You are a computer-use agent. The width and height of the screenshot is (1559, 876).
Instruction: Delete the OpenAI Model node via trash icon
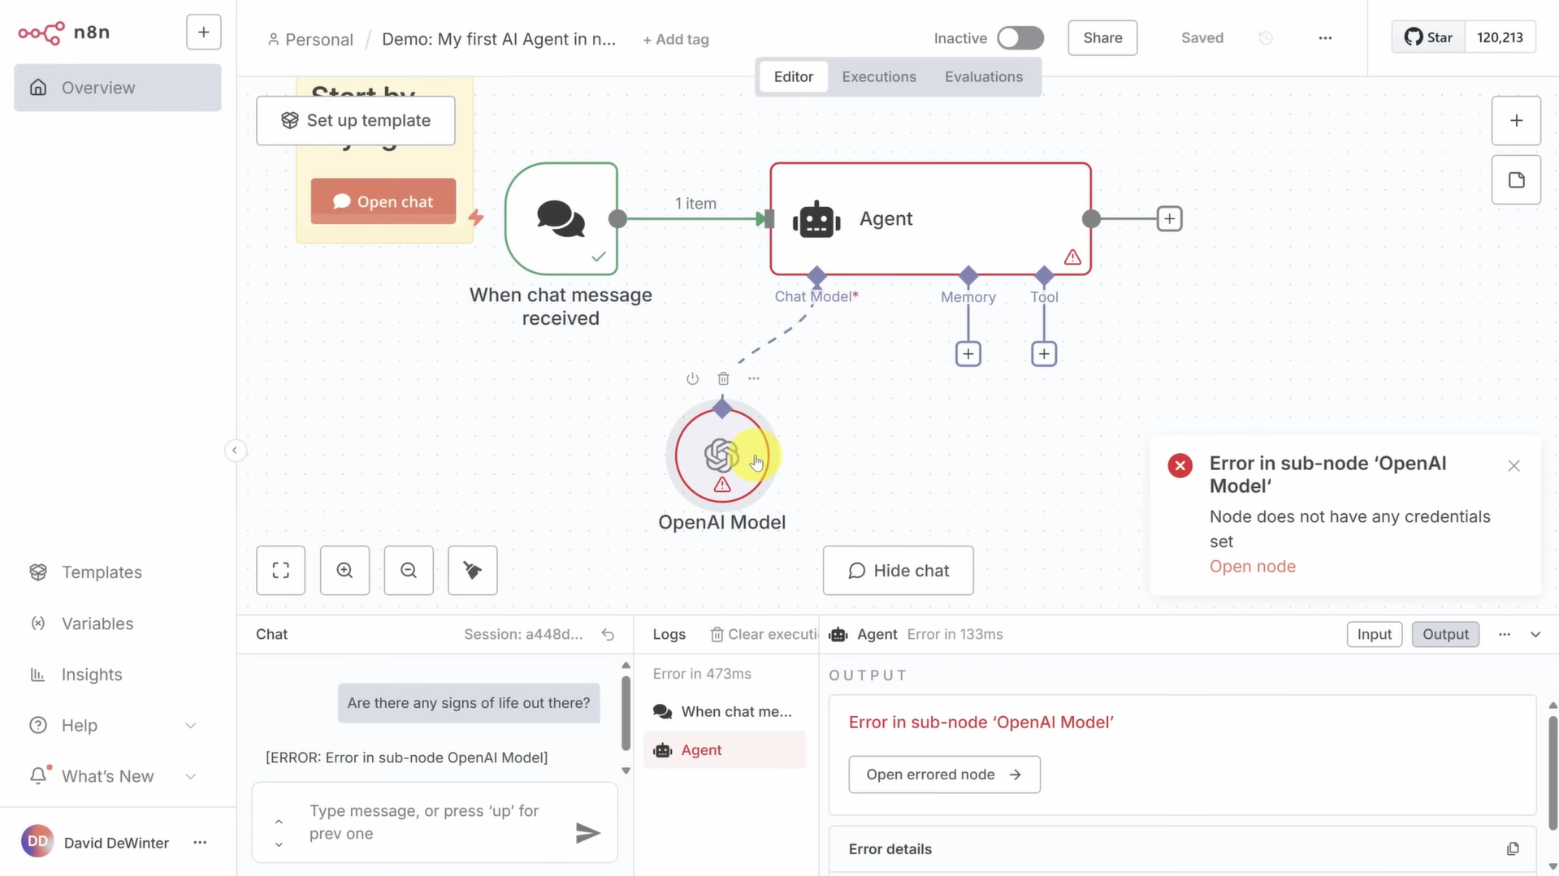(x=723, y=378)
